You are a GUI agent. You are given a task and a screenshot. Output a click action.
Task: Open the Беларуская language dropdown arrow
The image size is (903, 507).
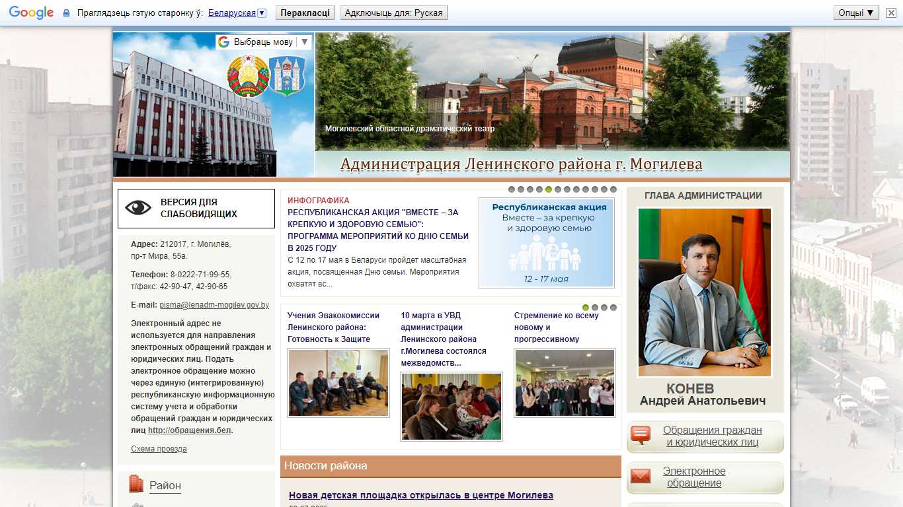pyautogui.click(x=262, y=13)
